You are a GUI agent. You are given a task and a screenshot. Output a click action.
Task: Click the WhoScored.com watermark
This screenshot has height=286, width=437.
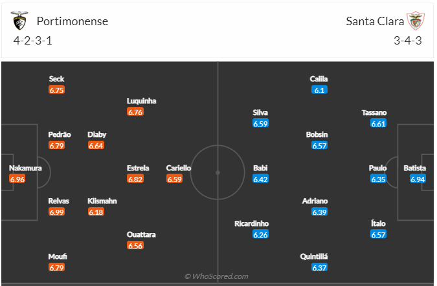[x=217, y=276]
